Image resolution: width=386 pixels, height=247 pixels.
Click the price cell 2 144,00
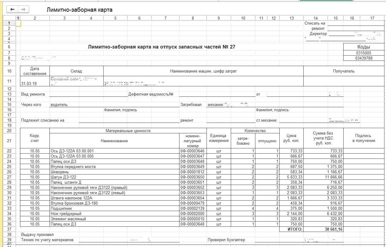[291, 214]
